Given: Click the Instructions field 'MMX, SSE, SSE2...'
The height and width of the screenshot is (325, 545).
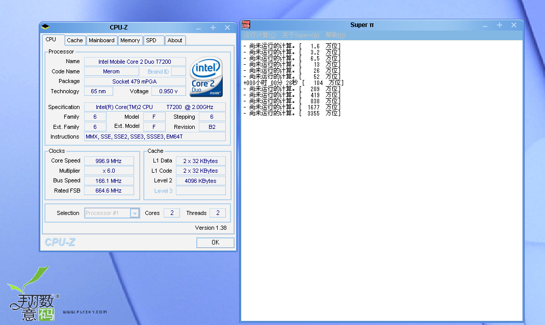Looking at the screenshot, I should [155, 137].
